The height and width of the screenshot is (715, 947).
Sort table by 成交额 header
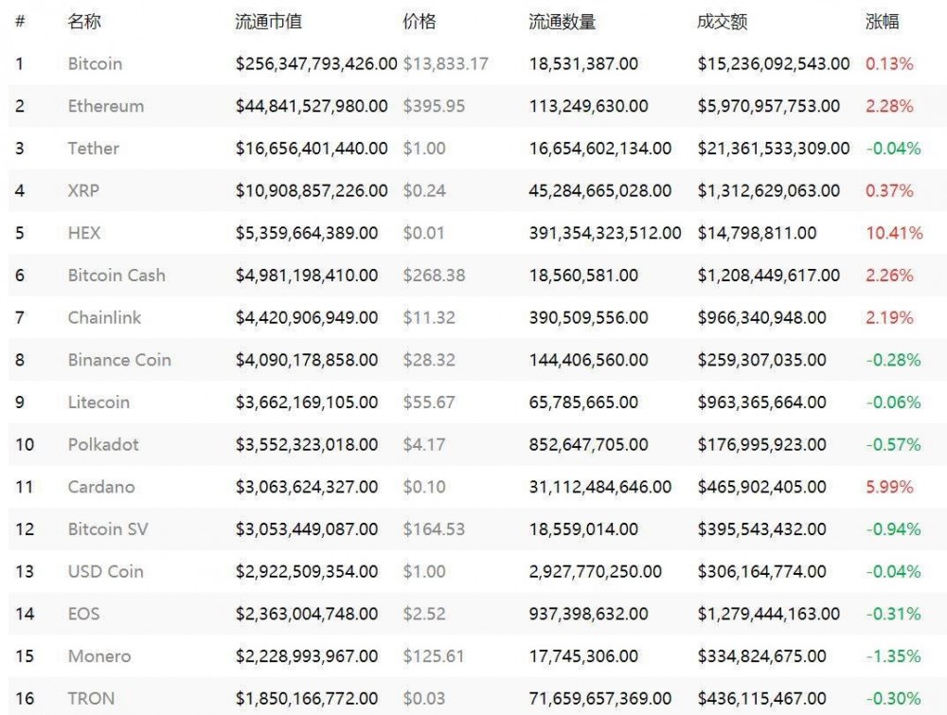coord(722,22)
